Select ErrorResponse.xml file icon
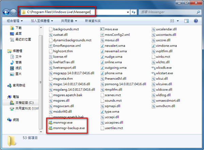The image size is (204, 150). point(50,46)
